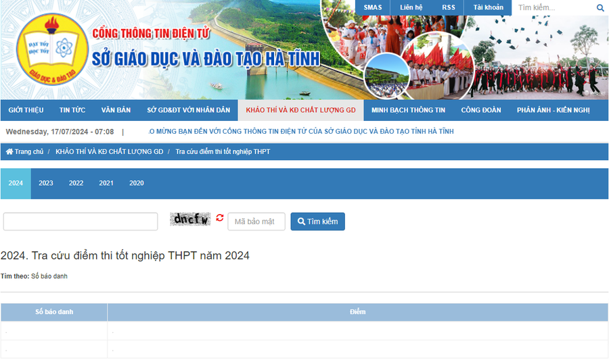
Task: Focus the Mã bảo mật input field
Action: click(x=256, y=222)
